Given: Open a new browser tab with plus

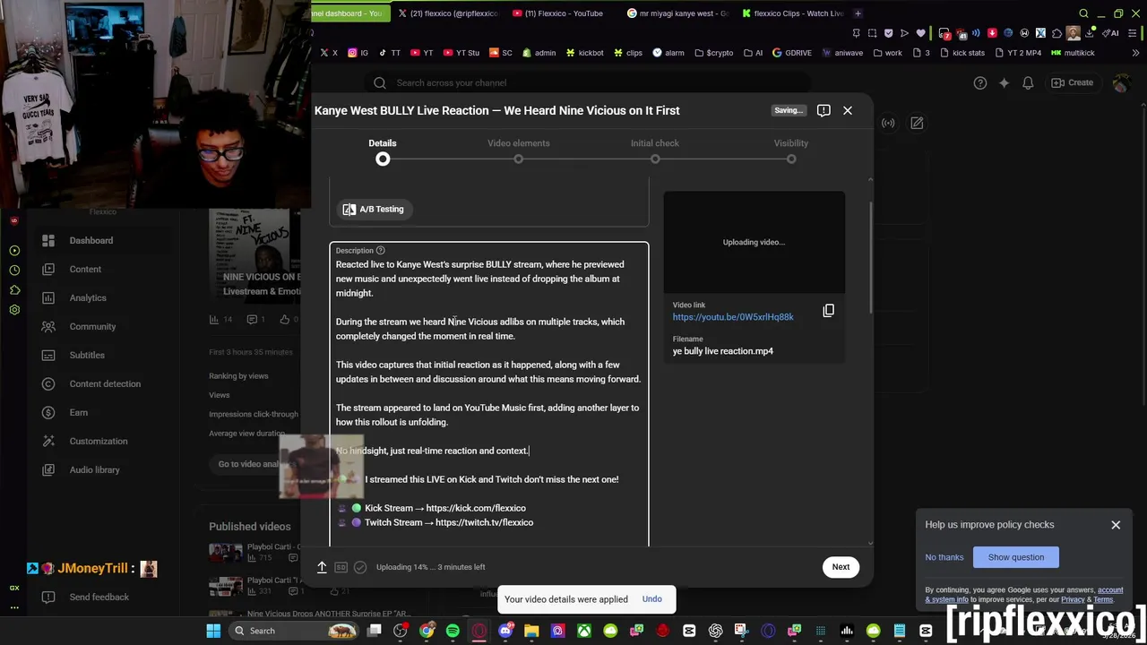Looking at the screenshot, I should (x=858, y=13).
